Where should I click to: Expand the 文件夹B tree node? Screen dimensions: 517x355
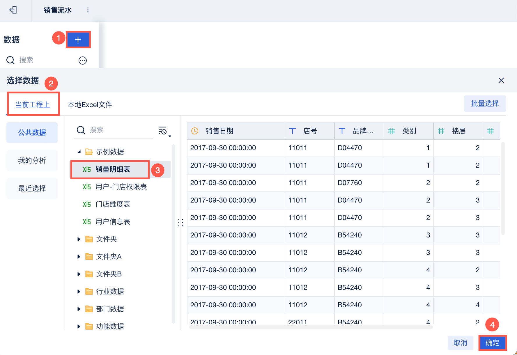pos(79,274)
